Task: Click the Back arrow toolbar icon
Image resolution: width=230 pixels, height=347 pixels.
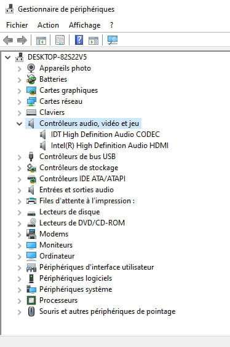Action: (x=8, y=41)
